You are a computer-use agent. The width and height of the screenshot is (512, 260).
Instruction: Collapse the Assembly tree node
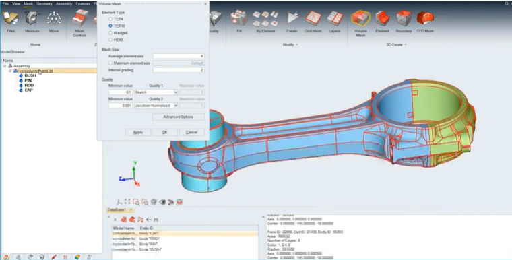pyautogui.click(x=5, y=66)
